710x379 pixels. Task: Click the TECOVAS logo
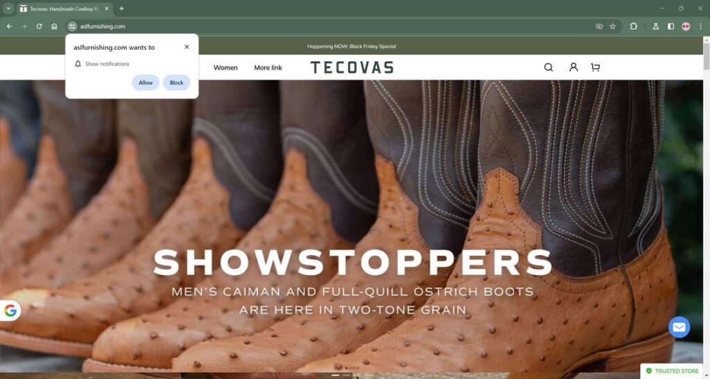352,67
